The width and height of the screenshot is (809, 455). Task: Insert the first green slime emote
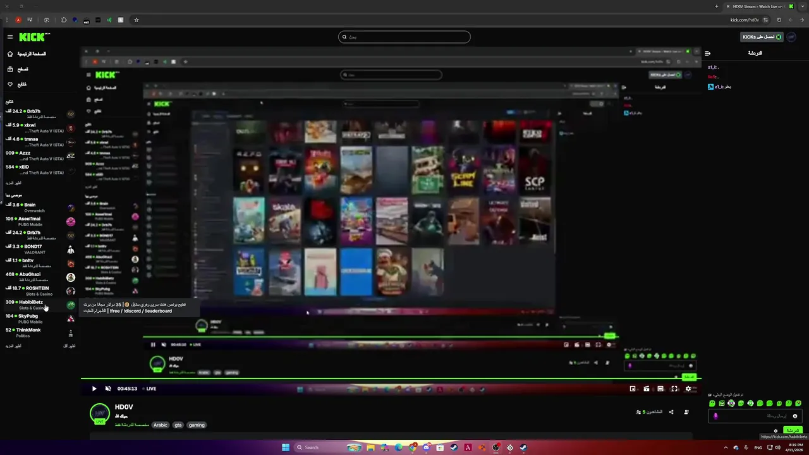click(712, 403)
